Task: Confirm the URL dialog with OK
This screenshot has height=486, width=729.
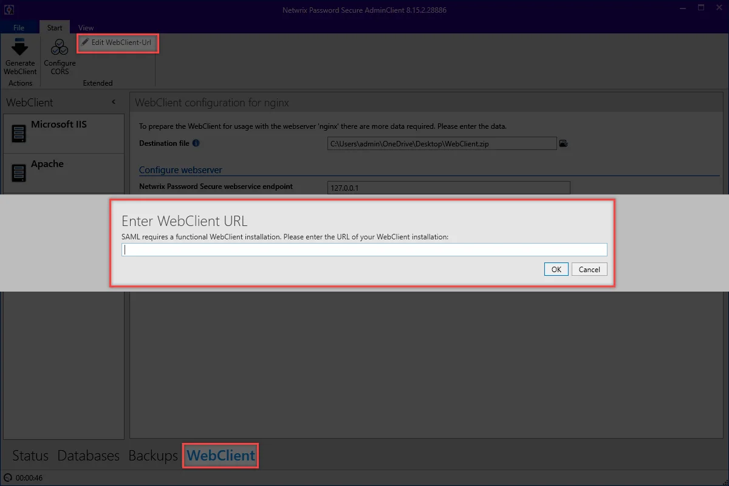Action: (x=556, y=269)
